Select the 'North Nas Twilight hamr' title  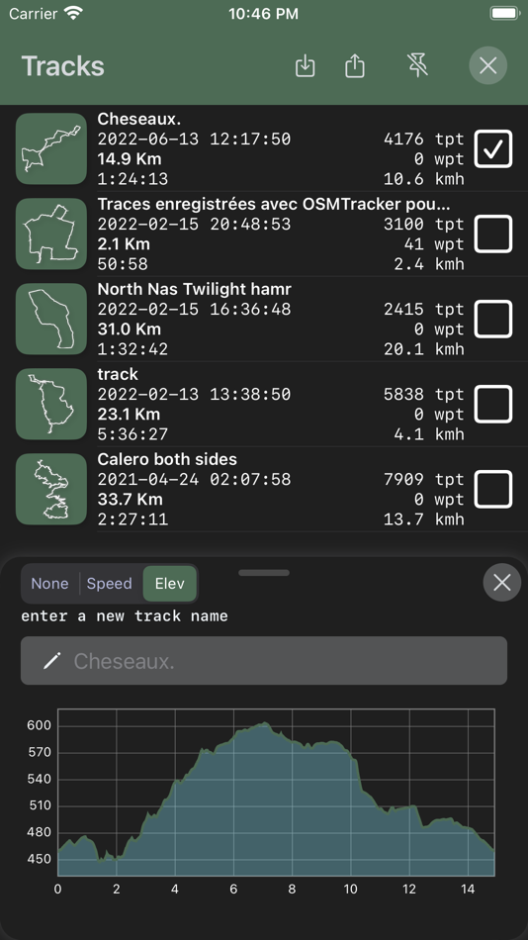click(x=194, y=290)
